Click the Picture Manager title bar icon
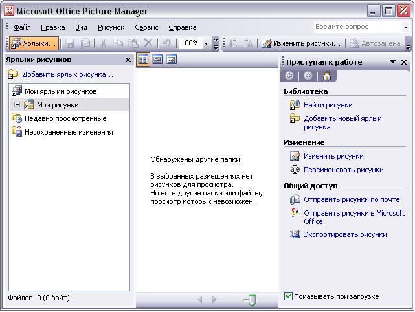 point(8,10)
